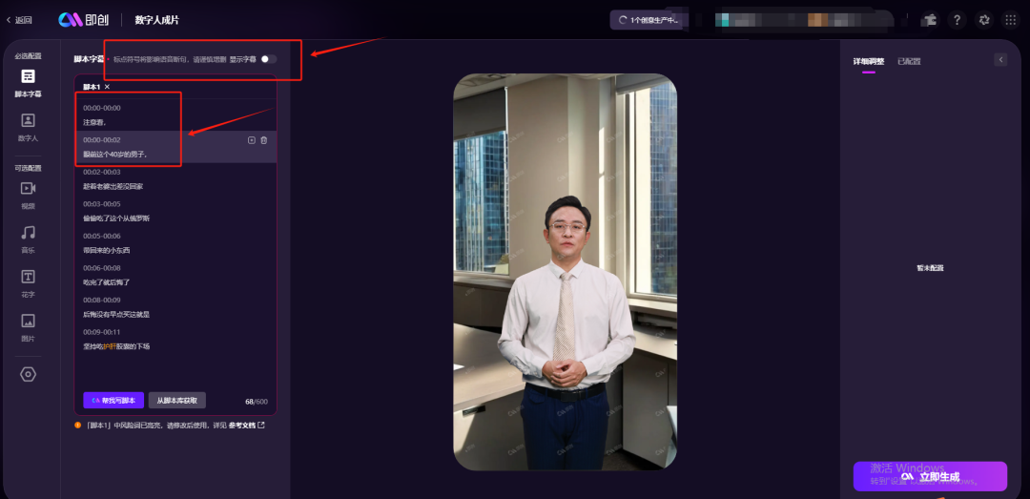The width and height of the screenshot is (1030, 499).
Task: Toggle the 显示字幕 show subtitles switch
Action: [x=268, y=59]
